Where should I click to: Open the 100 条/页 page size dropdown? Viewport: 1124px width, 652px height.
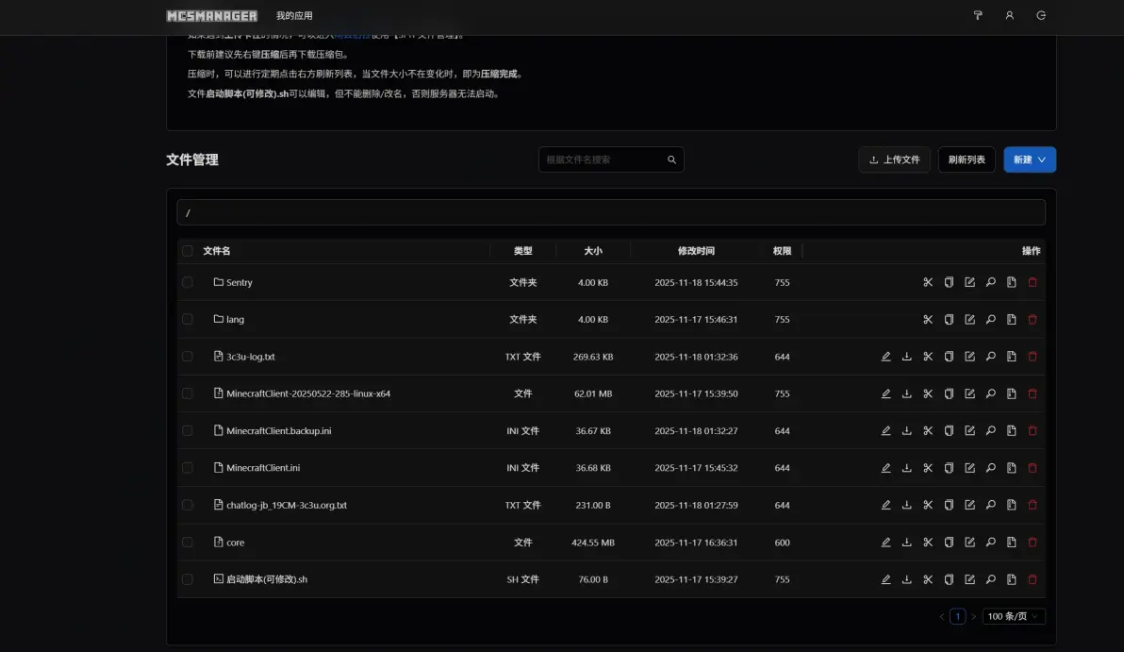click(x=1014, y=617)
